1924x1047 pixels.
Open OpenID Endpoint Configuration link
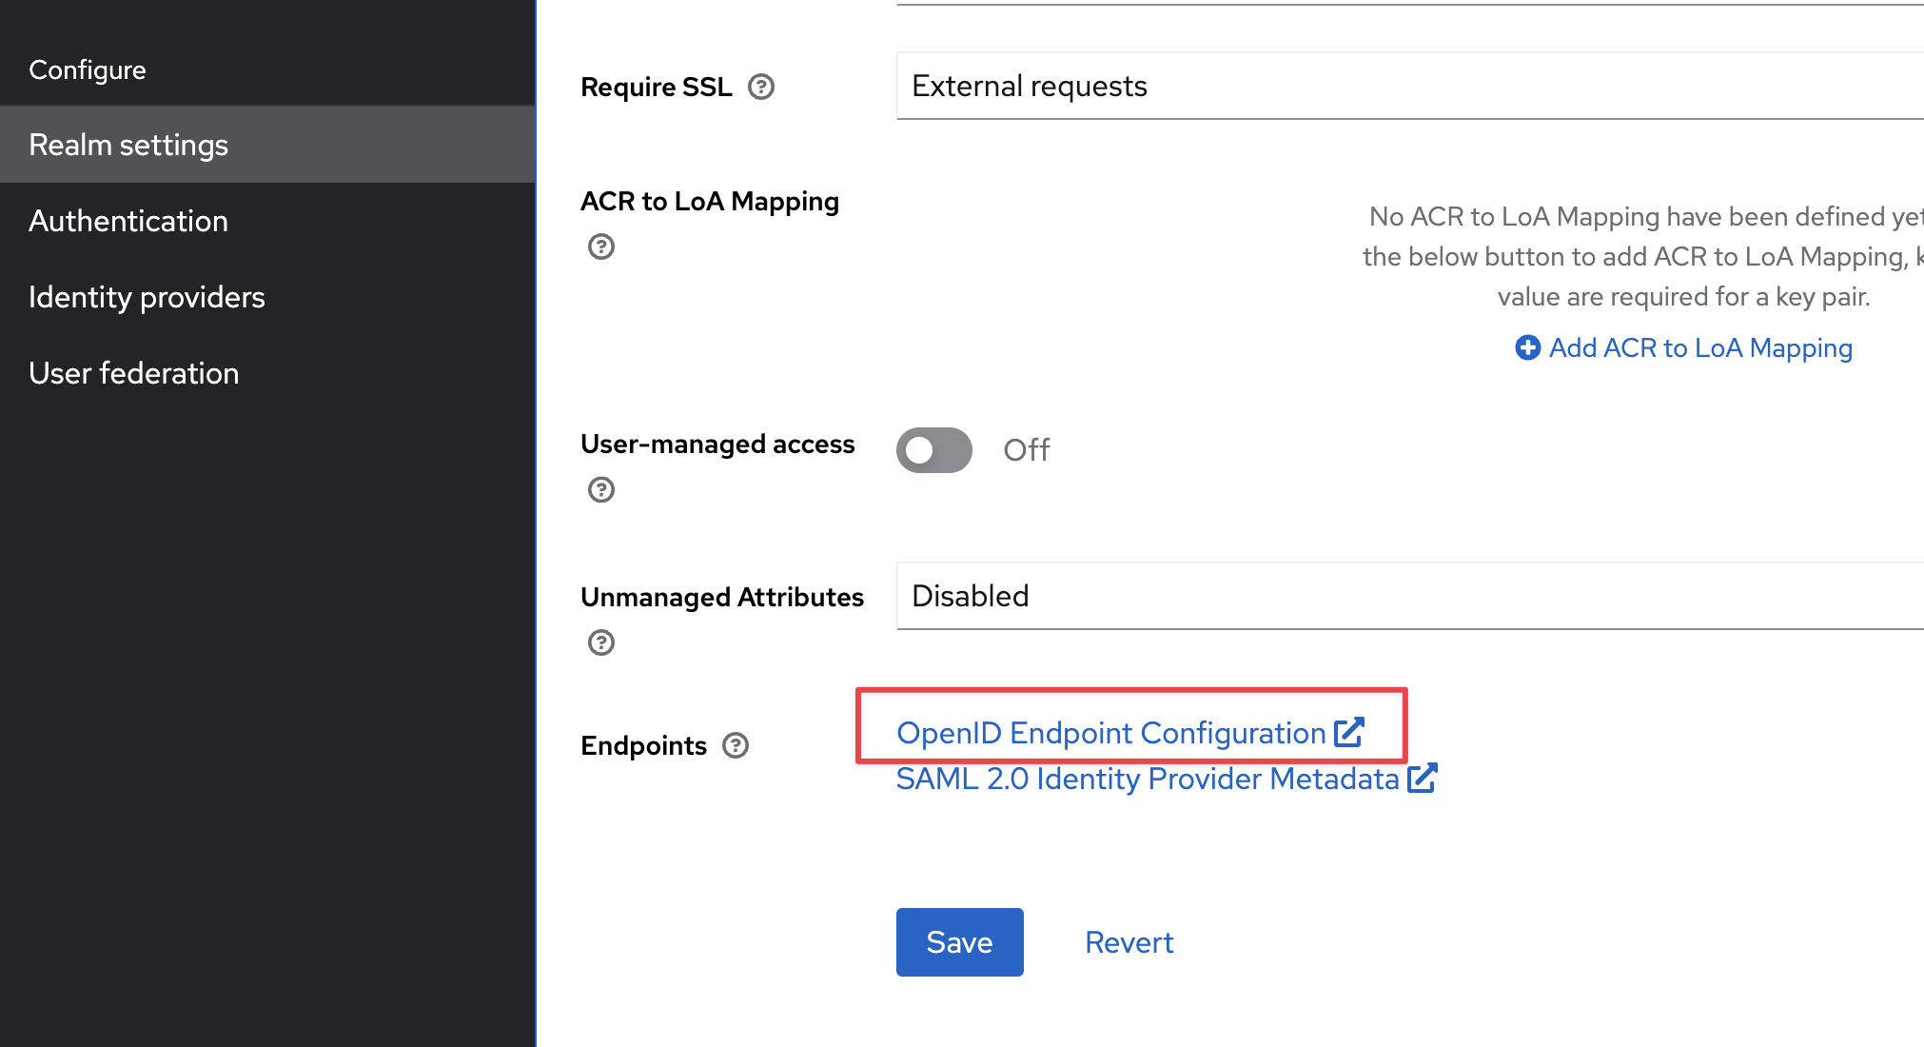(x=1130, y=733)
